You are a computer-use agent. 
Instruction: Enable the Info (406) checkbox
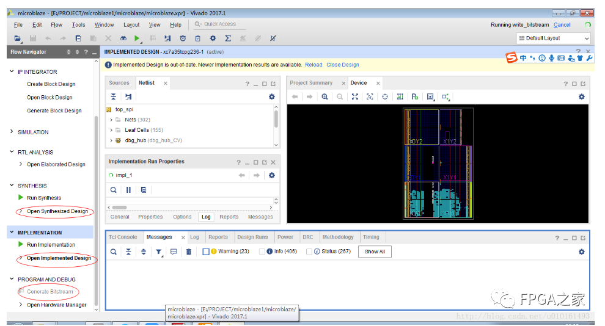point(262,252)
